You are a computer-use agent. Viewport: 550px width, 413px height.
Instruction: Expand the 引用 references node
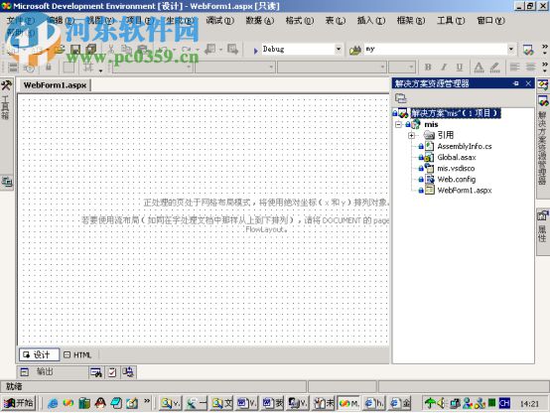pyautogui.click(x=411, y=135)
